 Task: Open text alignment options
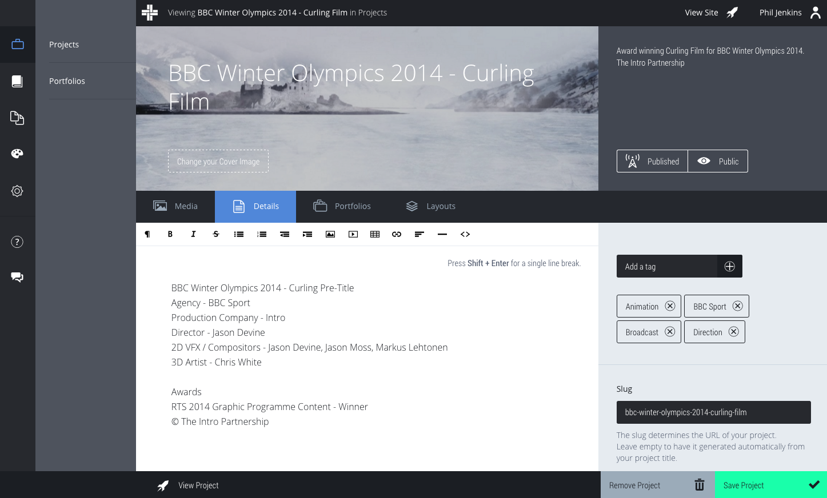coord(420,234)
